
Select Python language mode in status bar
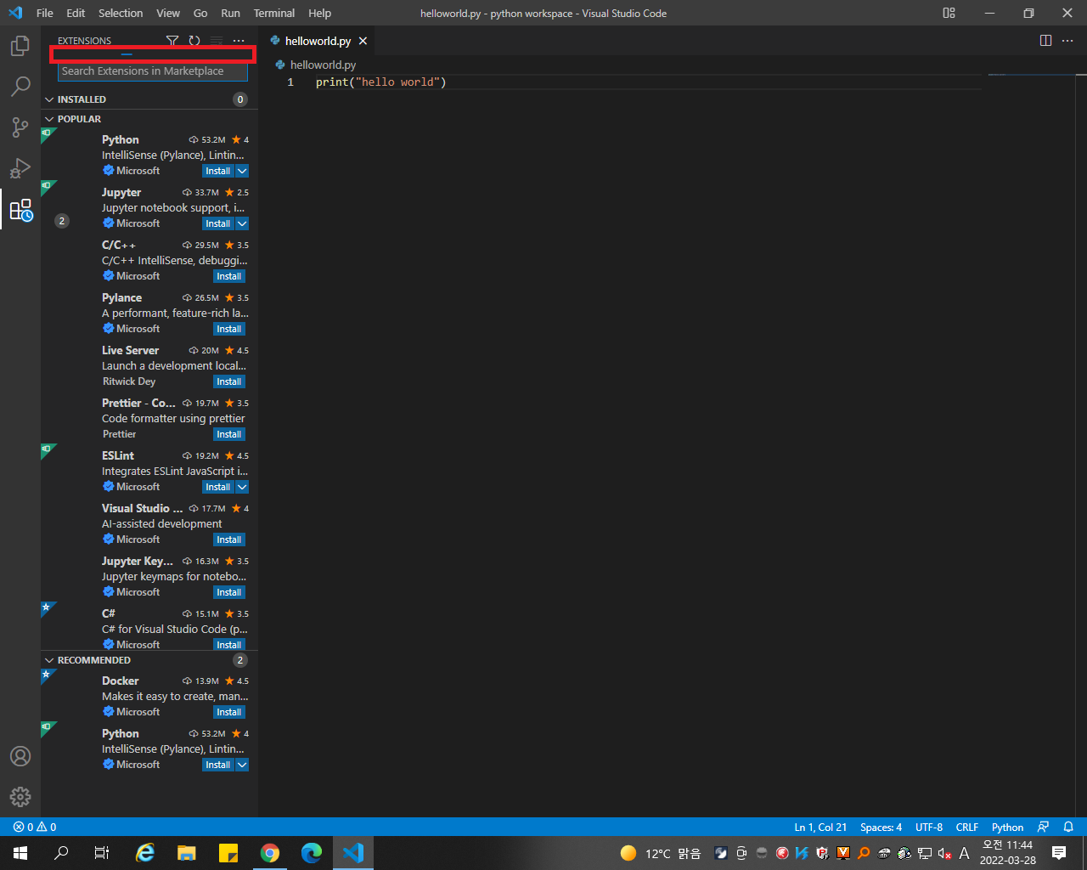tap(1007, 827)
